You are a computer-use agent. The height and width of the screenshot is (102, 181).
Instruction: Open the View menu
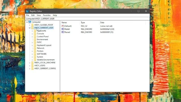tap(39, 15)
